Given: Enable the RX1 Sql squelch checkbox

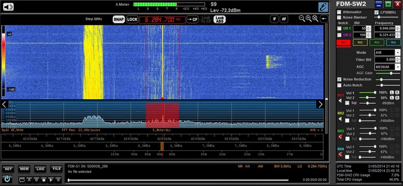Looking at the screenshot, I should pyautogui.click(x=347, y=103).
